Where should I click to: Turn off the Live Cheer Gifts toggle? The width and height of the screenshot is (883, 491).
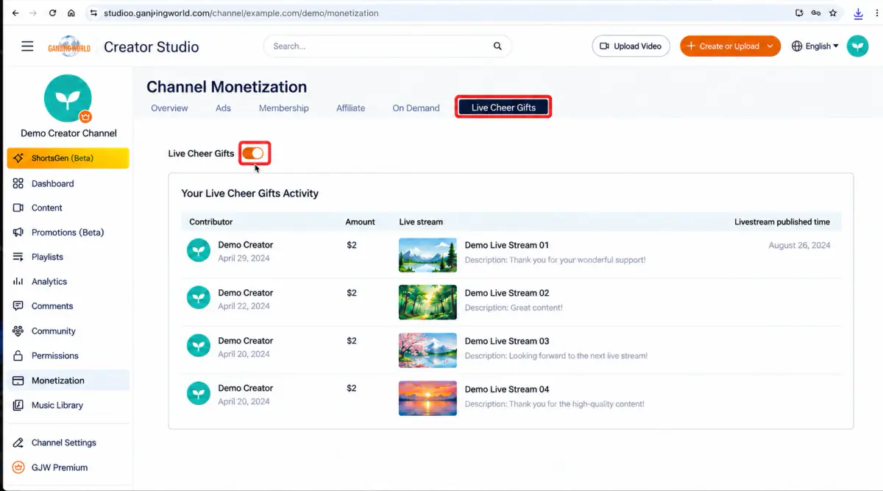click(253, 153)
